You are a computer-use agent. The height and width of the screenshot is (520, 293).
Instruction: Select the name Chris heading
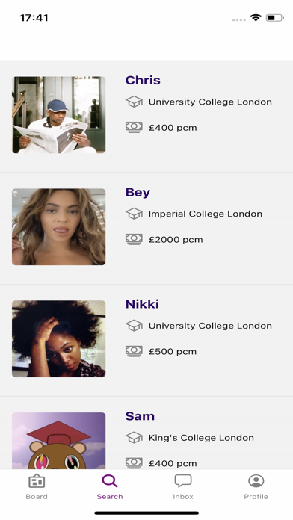[x=143, y=80]
